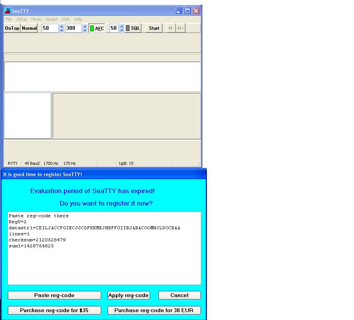Minimize the SeaTTY window

179,11
